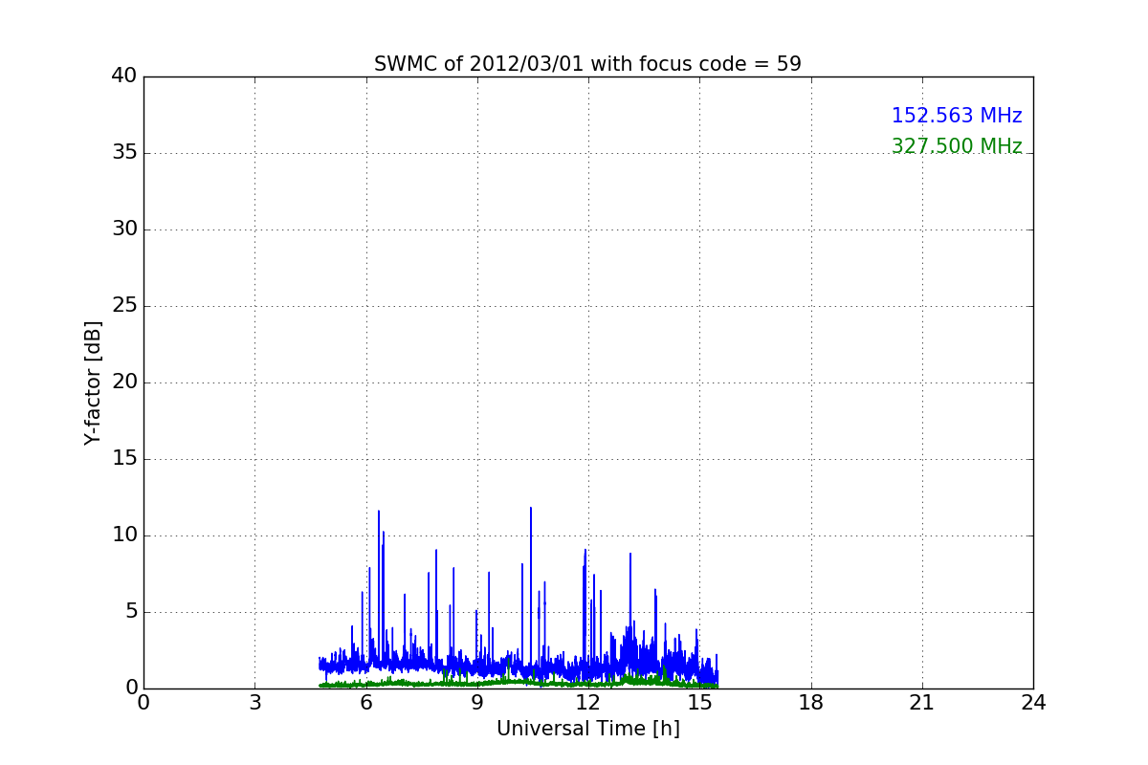Click the Y-factor [dB] axis label
Screen dimensions: 1148x765
[93, 382]
